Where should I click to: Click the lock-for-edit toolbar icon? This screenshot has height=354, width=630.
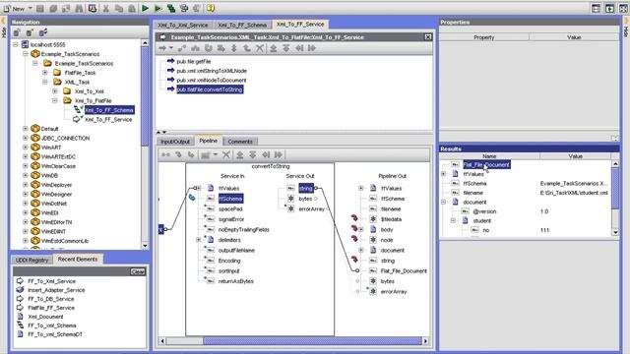[x=93, y=8]
